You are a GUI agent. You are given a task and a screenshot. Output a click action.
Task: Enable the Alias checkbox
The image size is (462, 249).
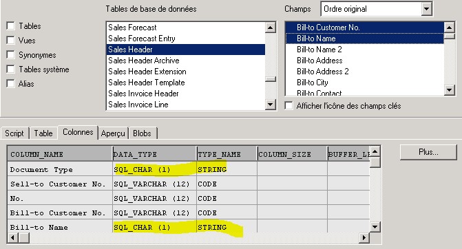[10, 84]
